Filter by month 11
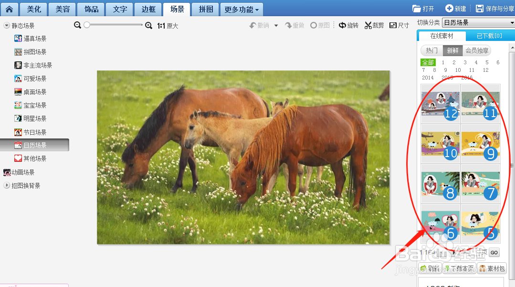 472,70
